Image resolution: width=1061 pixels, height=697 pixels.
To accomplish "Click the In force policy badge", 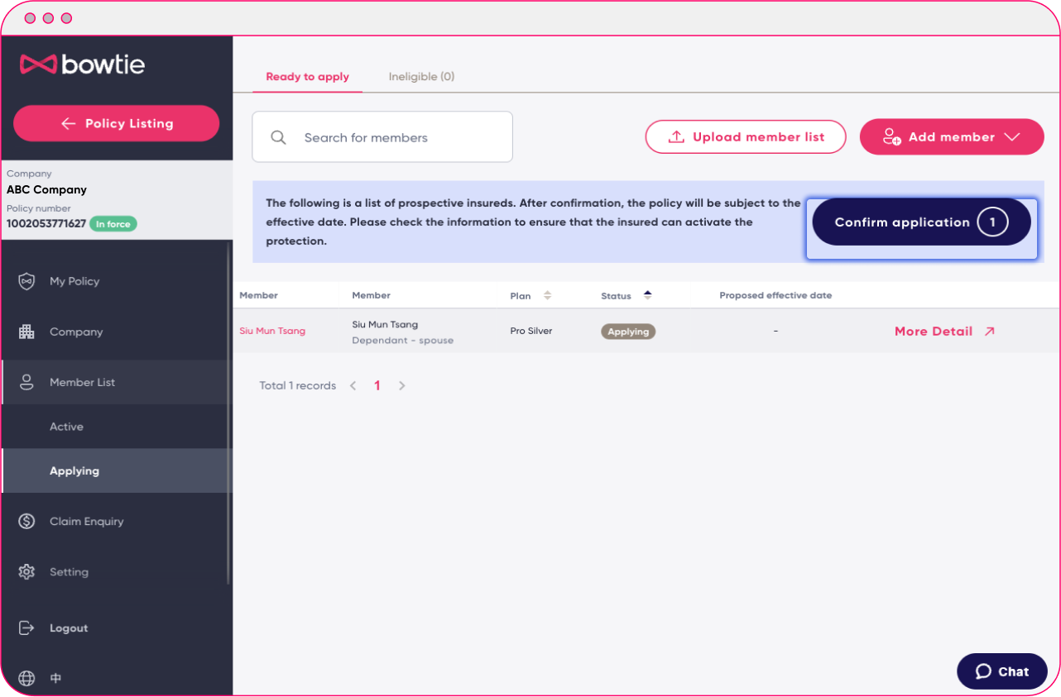I will point(113,224).
